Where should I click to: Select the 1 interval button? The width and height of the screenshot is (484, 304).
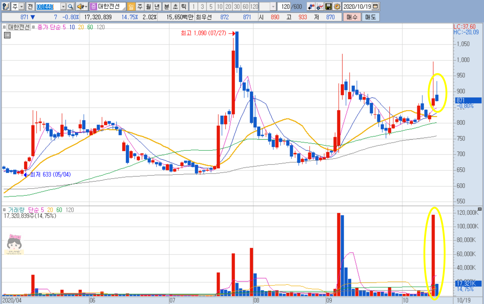[x=194, y=6]
